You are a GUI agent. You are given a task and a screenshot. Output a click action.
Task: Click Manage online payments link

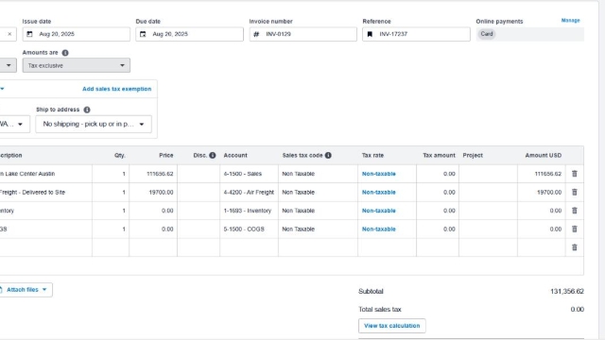point(570,21)
